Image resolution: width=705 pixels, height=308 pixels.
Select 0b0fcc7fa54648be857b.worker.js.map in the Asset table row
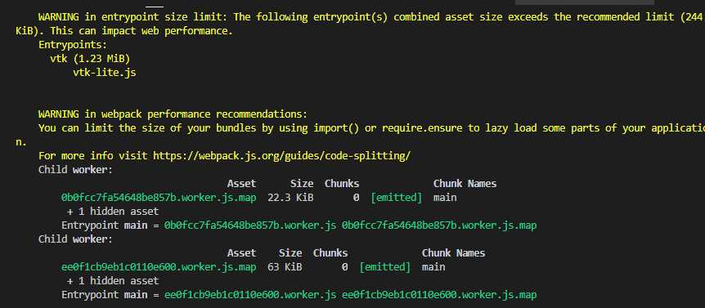(x=159, y=198)
